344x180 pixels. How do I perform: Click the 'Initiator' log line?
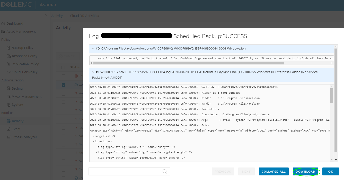click(x=154, y=109)
